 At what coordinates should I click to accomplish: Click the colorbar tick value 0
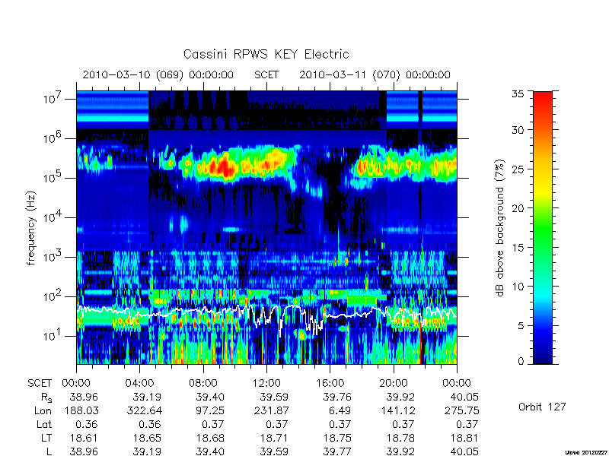point(521,362)
